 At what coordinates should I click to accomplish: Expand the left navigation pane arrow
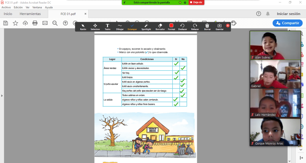click(x=2, y=96)
